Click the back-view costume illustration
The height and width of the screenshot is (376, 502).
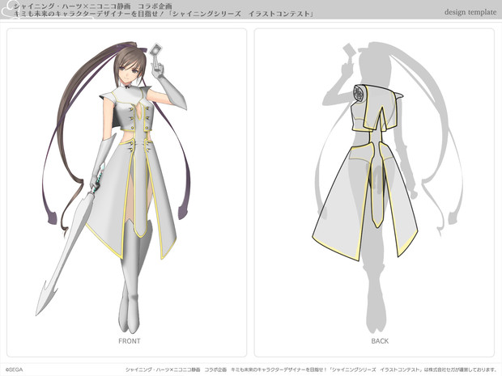[365, 173]
